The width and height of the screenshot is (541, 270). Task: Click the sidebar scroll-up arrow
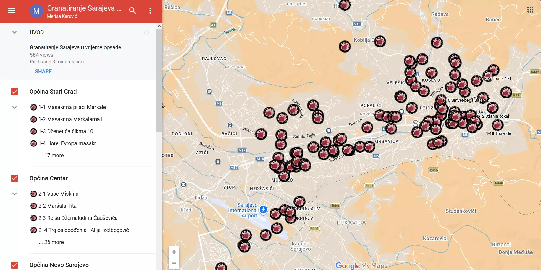click(x=159, y=26)
